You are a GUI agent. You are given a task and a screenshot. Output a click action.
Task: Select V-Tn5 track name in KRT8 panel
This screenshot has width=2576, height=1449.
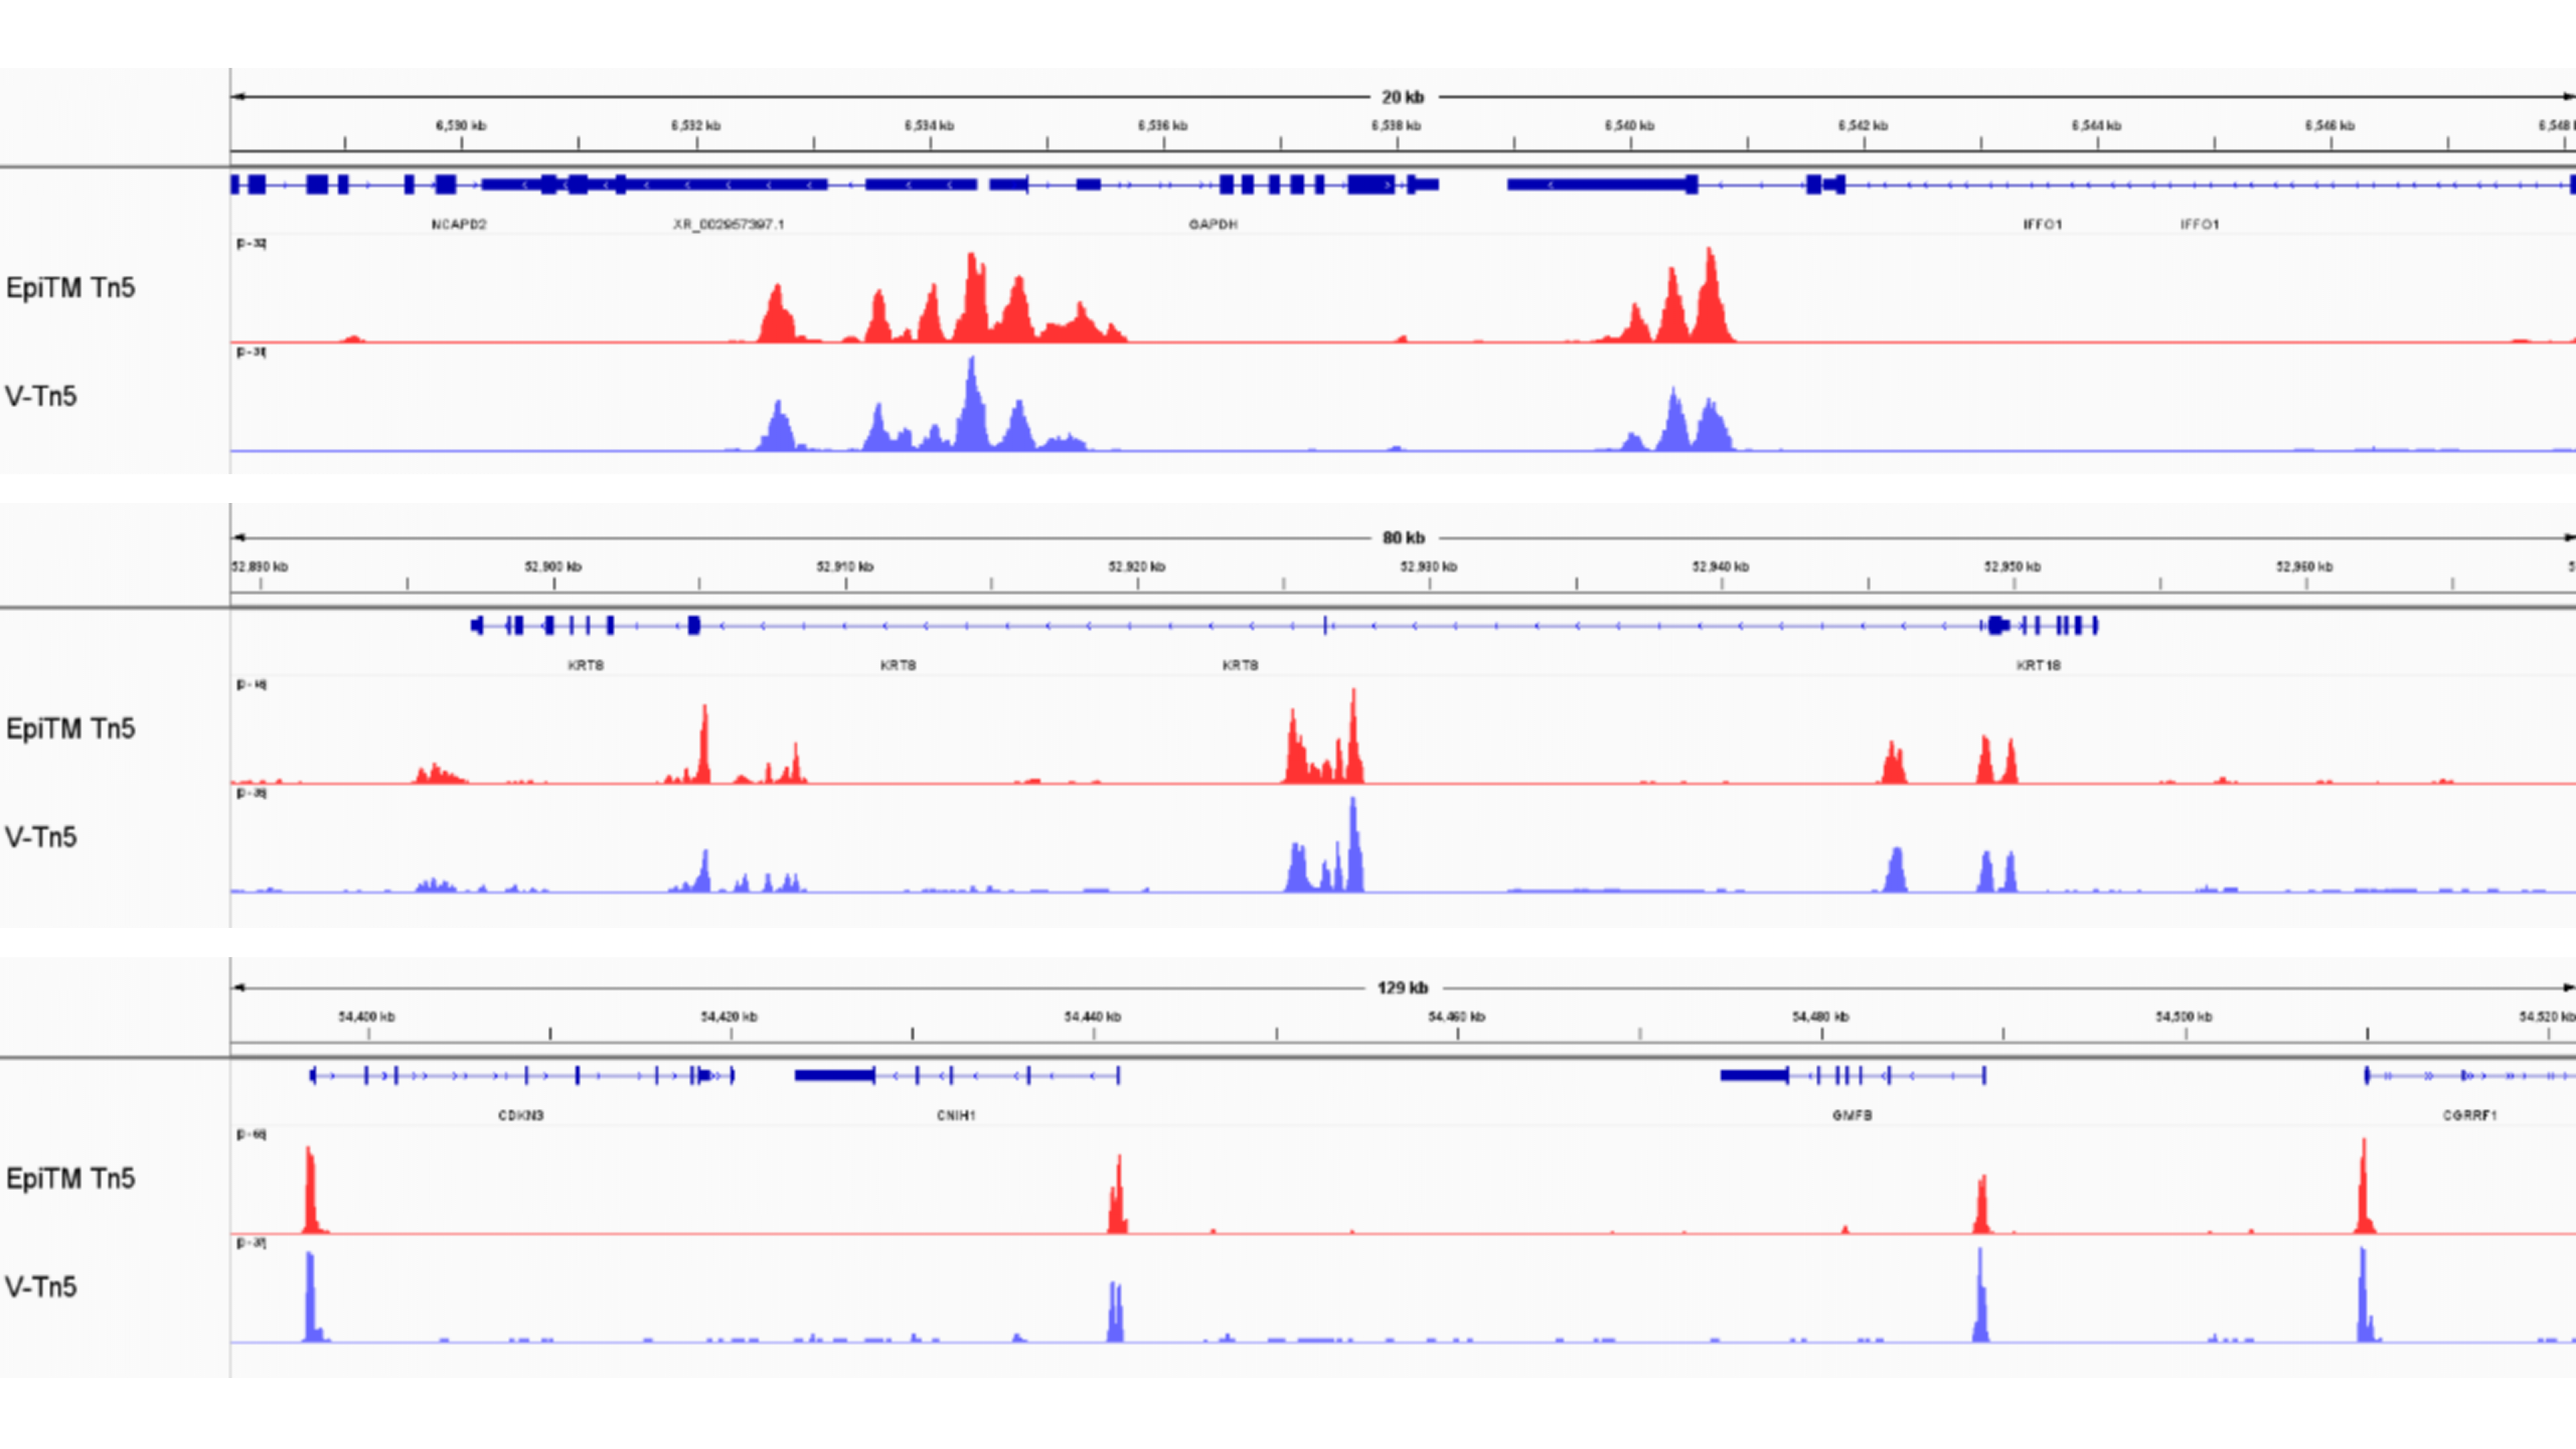point(41,837)
